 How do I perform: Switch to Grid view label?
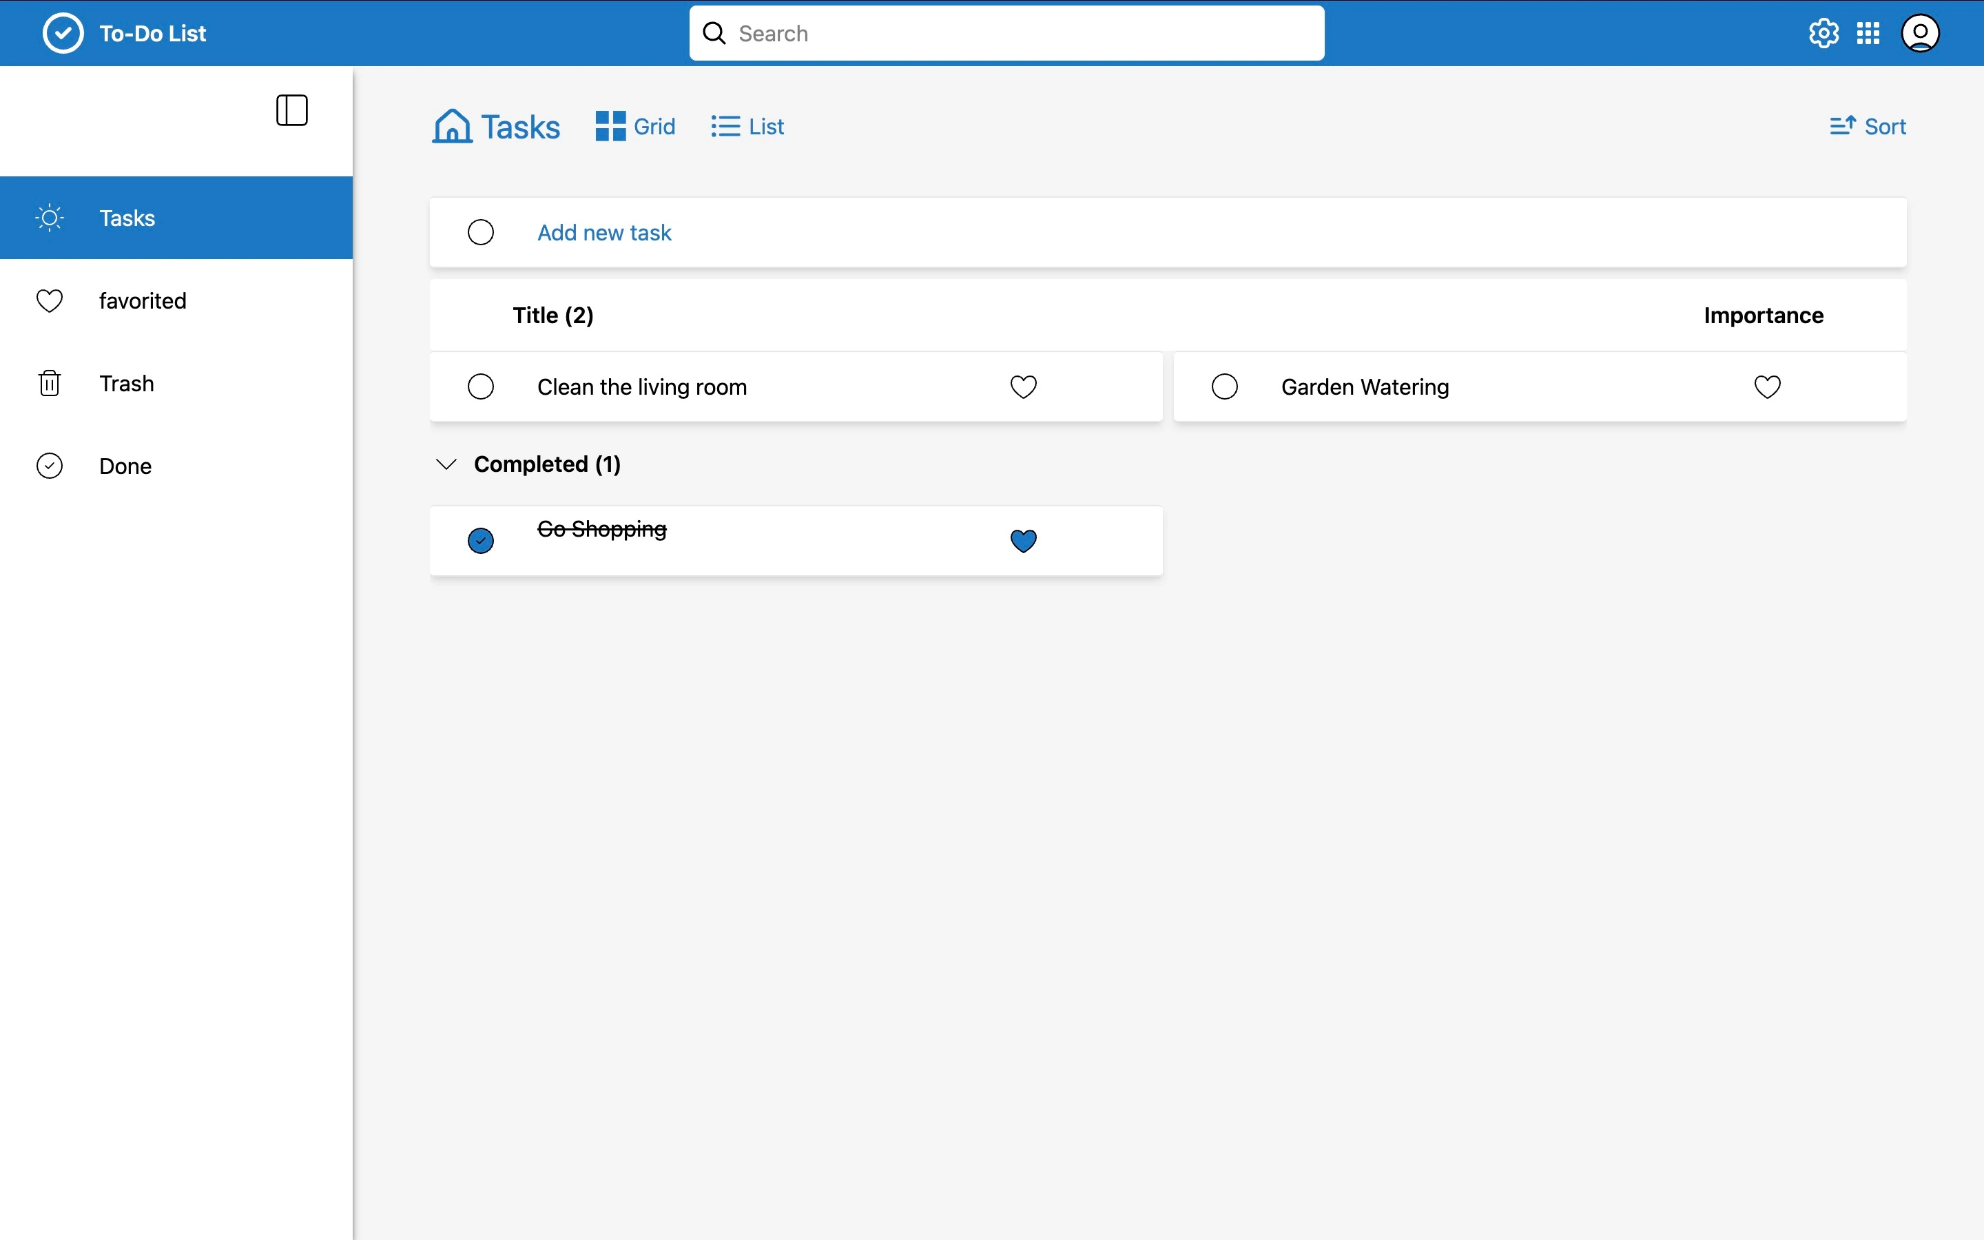point(654,126)
